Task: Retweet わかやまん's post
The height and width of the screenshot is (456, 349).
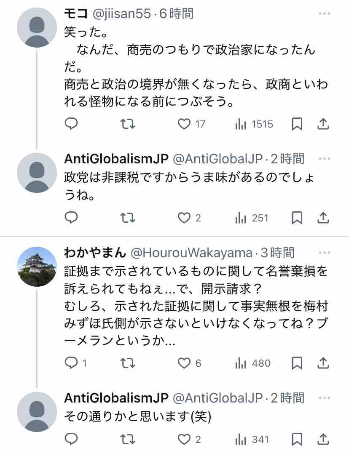Action: (x=128, y=363)
